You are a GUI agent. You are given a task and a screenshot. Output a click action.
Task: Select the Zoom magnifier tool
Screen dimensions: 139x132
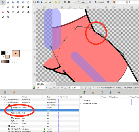(x=8, y=17)
